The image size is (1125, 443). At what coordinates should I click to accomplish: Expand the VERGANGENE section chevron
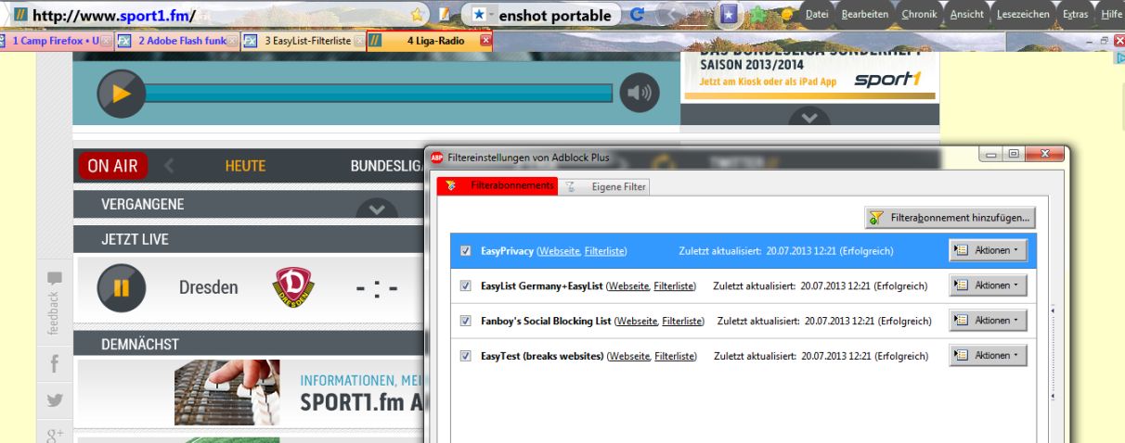coord(376,210)
